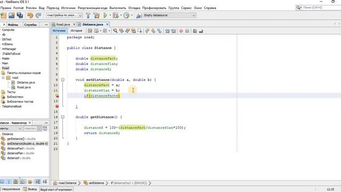Image resolution: width=341 pixels, height=192 pixels.
Task: Click the New Project toolbar icon
Action: tap(4, 15)
